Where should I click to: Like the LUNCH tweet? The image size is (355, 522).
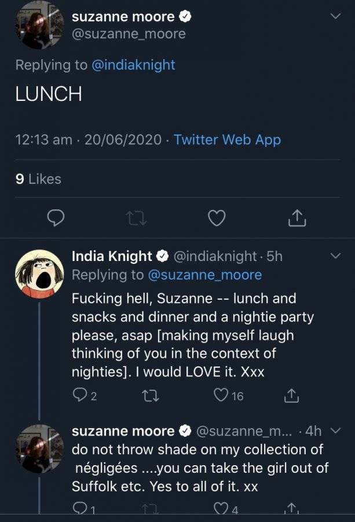[x=217, y=218]
